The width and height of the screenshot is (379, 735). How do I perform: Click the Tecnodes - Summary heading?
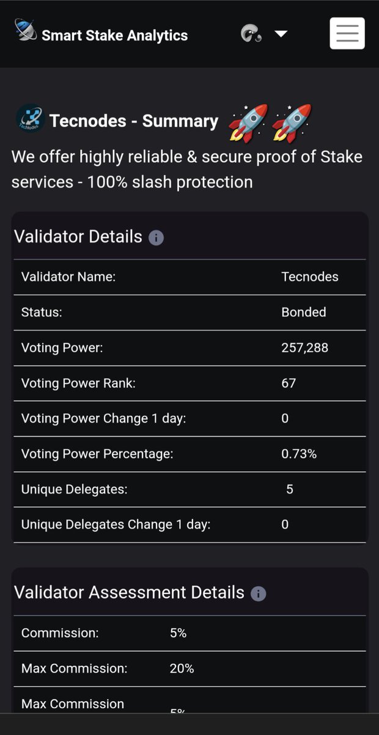(x=133, y=121)
